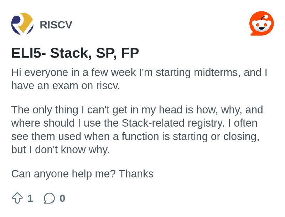Click the line starting 'see them used'
The height and width of the screenshot is (217, 285).
click(135, 137)
